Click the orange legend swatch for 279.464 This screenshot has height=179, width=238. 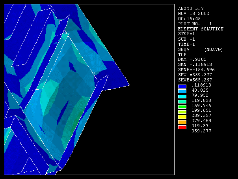click(182, 122)
